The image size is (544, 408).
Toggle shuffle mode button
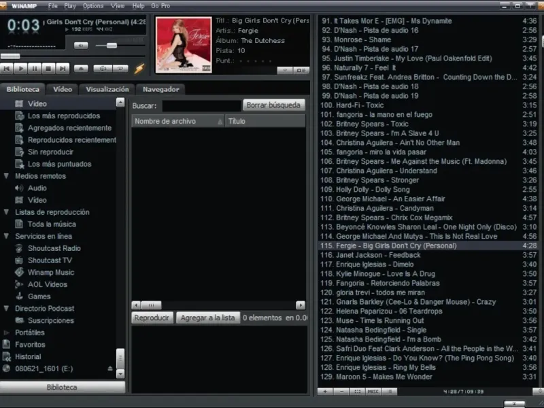102,68
